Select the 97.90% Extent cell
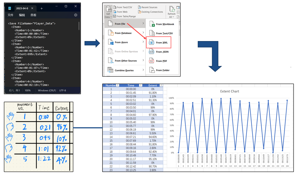The height and width of the screenshot is (174, 298). (153, 115)
